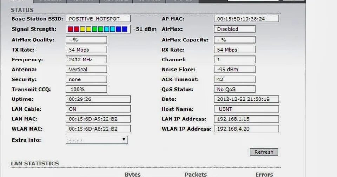
Task: Click the LAN Cable label
Action: [x=26, y=109]
